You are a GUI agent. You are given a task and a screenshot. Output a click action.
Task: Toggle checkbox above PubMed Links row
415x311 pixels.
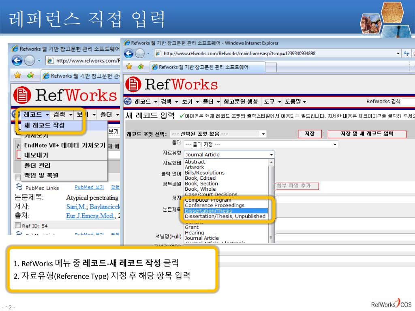pyautogui.click(x=18, y=177)
